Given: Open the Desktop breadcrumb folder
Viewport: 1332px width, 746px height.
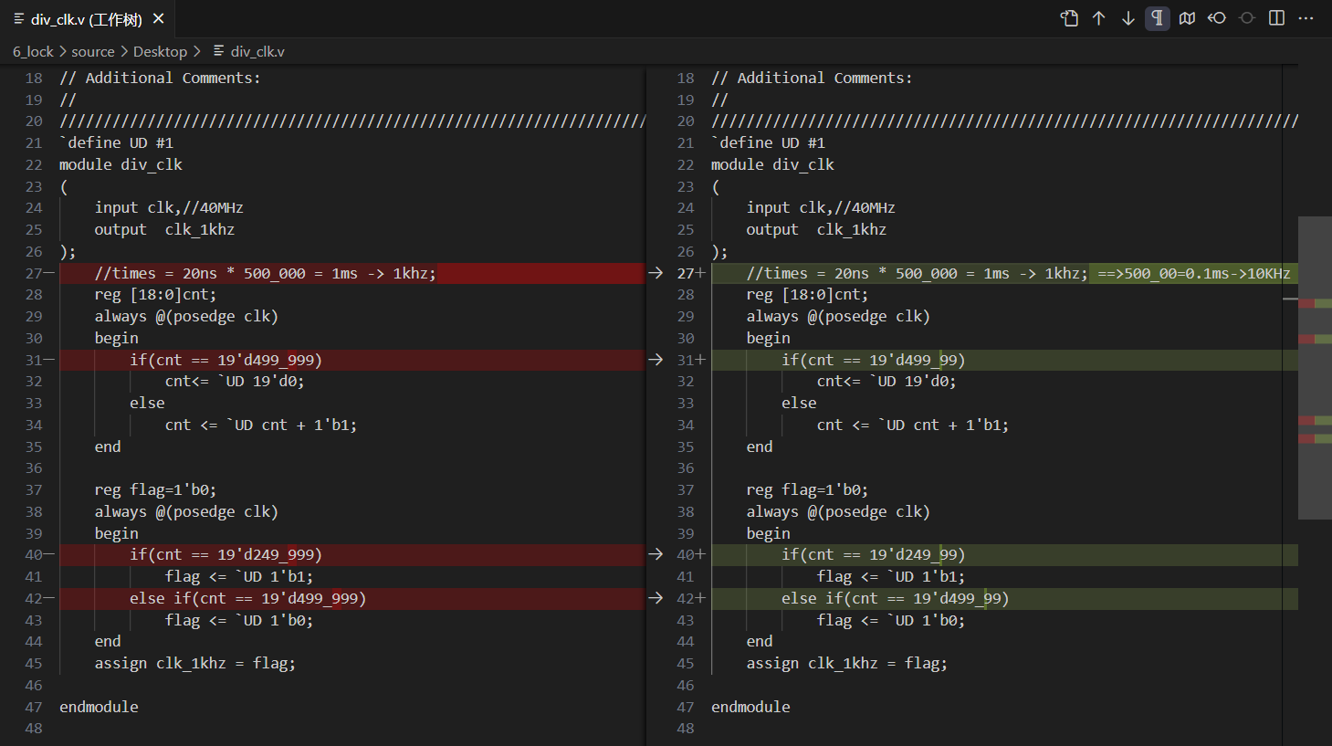Looking at the screenshot, I should pyautogui.click(x=160, y=51).
